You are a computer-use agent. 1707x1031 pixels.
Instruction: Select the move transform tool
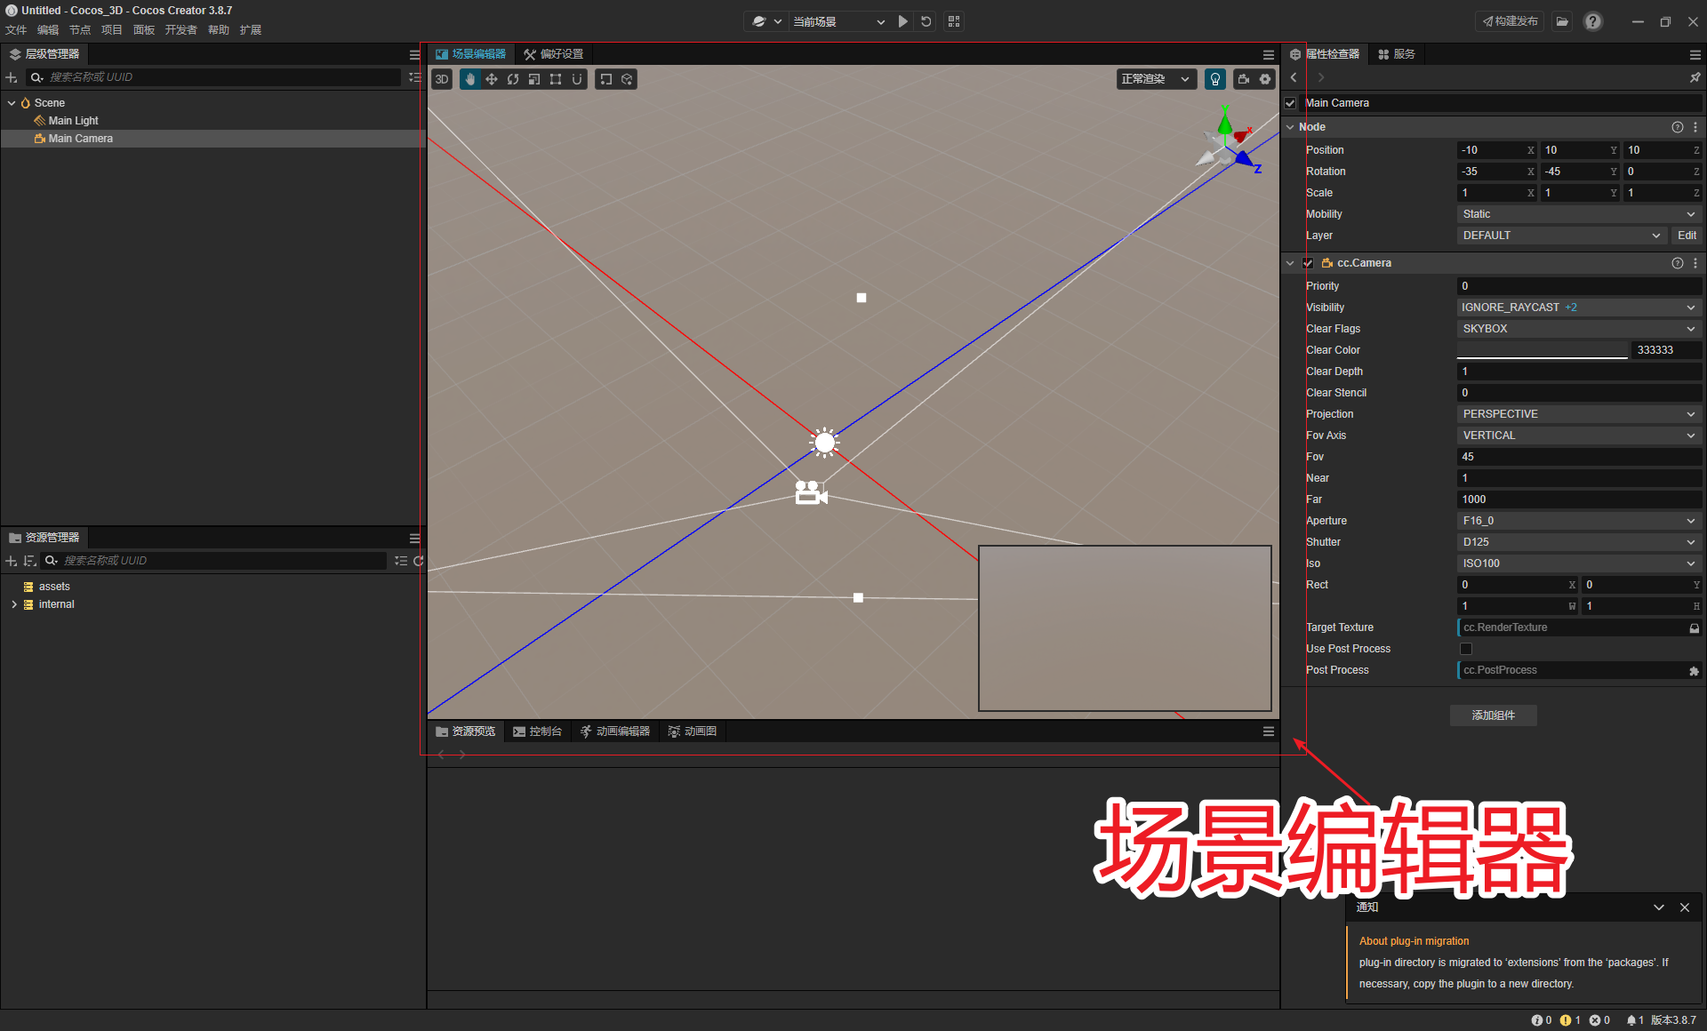point(492,79)
